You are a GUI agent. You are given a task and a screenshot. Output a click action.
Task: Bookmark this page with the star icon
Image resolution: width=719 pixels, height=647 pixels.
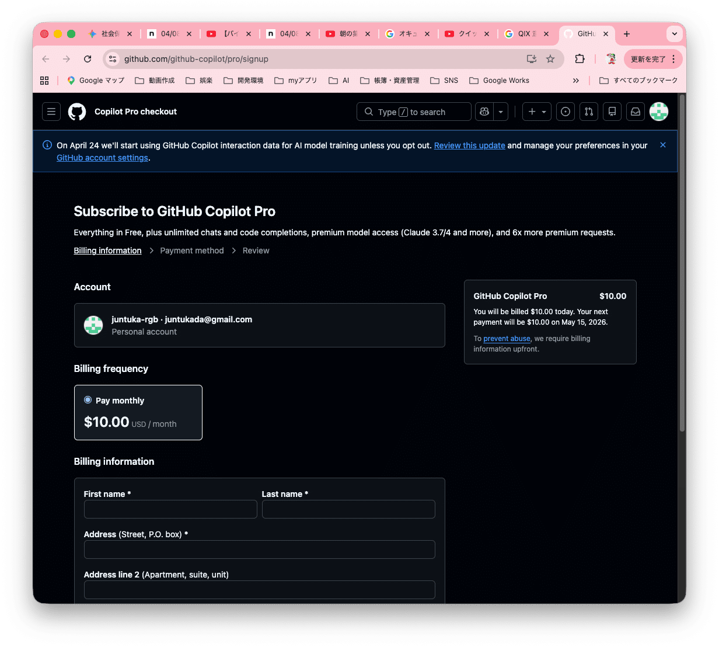pos(550,59)
